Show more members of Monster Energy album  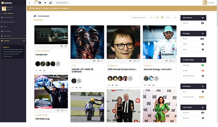[156, 79]
